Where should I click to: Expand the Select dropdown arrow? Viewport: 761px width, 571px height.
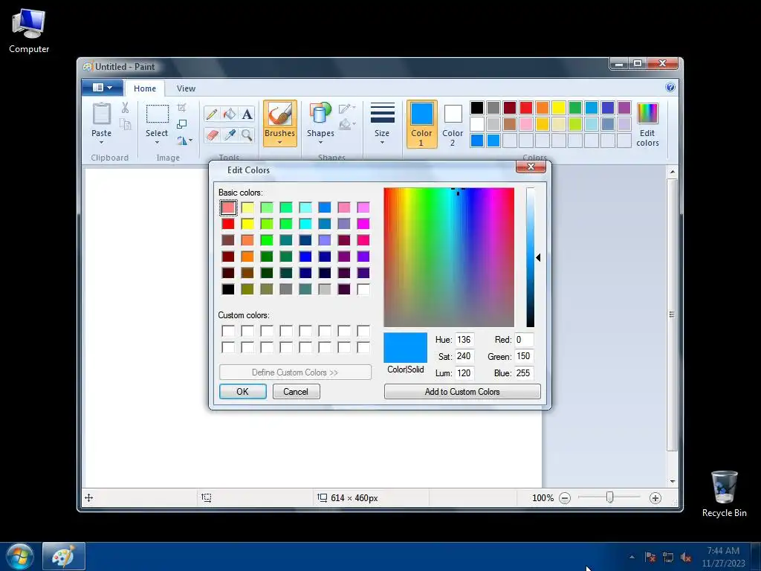point(157,142)
